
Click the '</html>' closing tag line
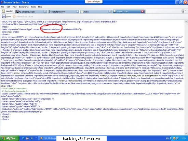point(5,119)
